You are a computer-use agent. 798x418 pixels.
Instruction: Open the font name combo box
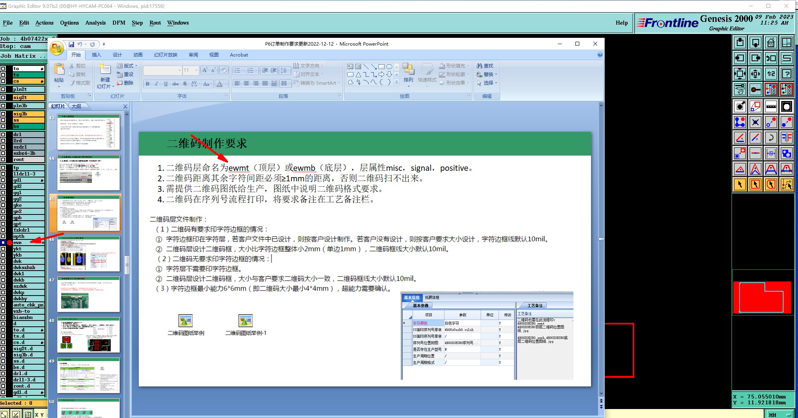point(163,70)
